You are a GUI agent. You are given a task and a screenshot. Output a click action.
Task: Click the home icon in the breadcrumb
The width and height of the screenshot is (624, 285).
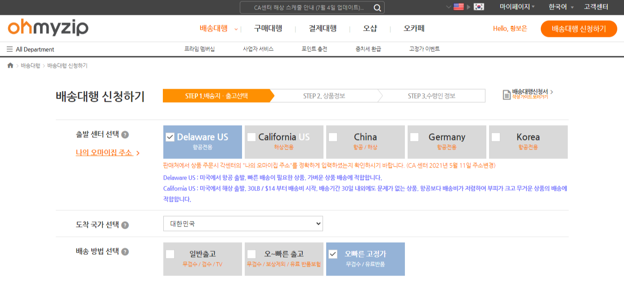[x=10, y=64]
